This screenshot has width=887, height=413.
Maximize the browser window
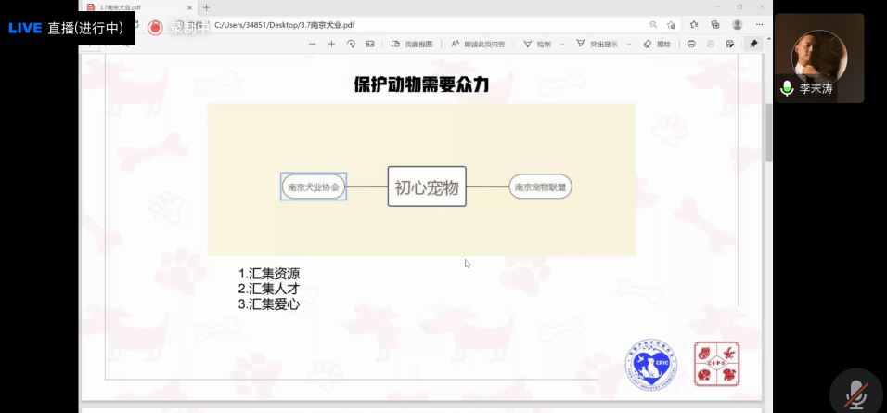[739, 7]
